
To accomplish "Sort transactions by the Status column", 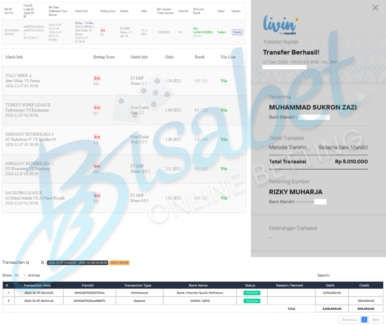I will (250, 285).
